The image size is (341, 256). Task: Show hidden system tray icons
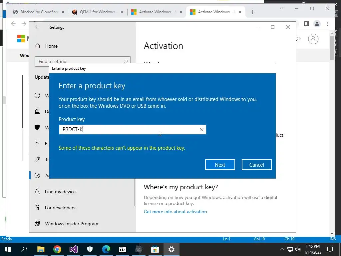(x=282, y=249)
